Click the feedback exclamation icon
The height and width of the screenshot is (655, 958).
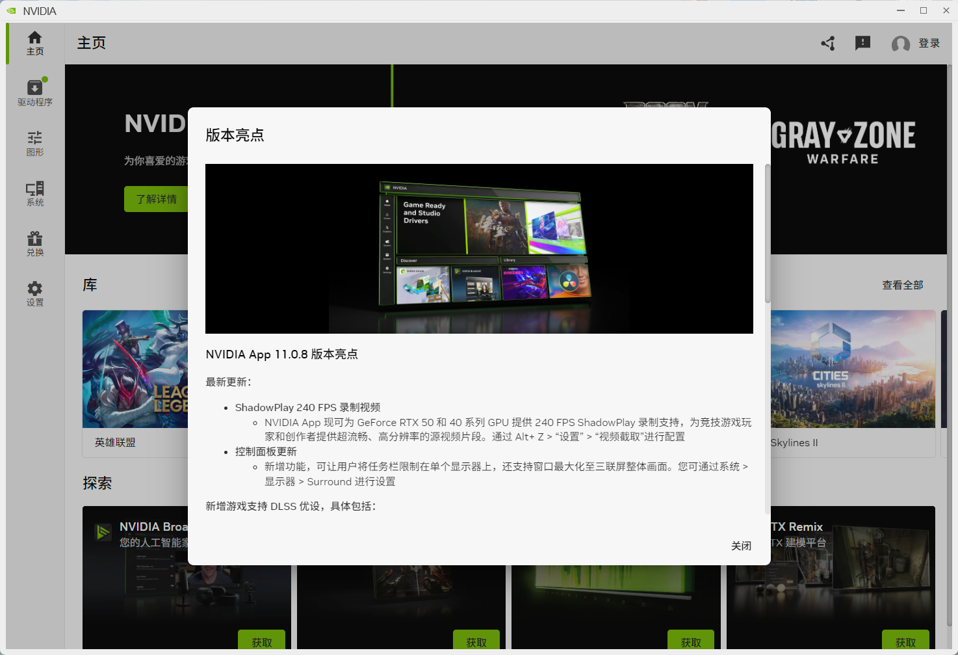click(x=862, y=44)
